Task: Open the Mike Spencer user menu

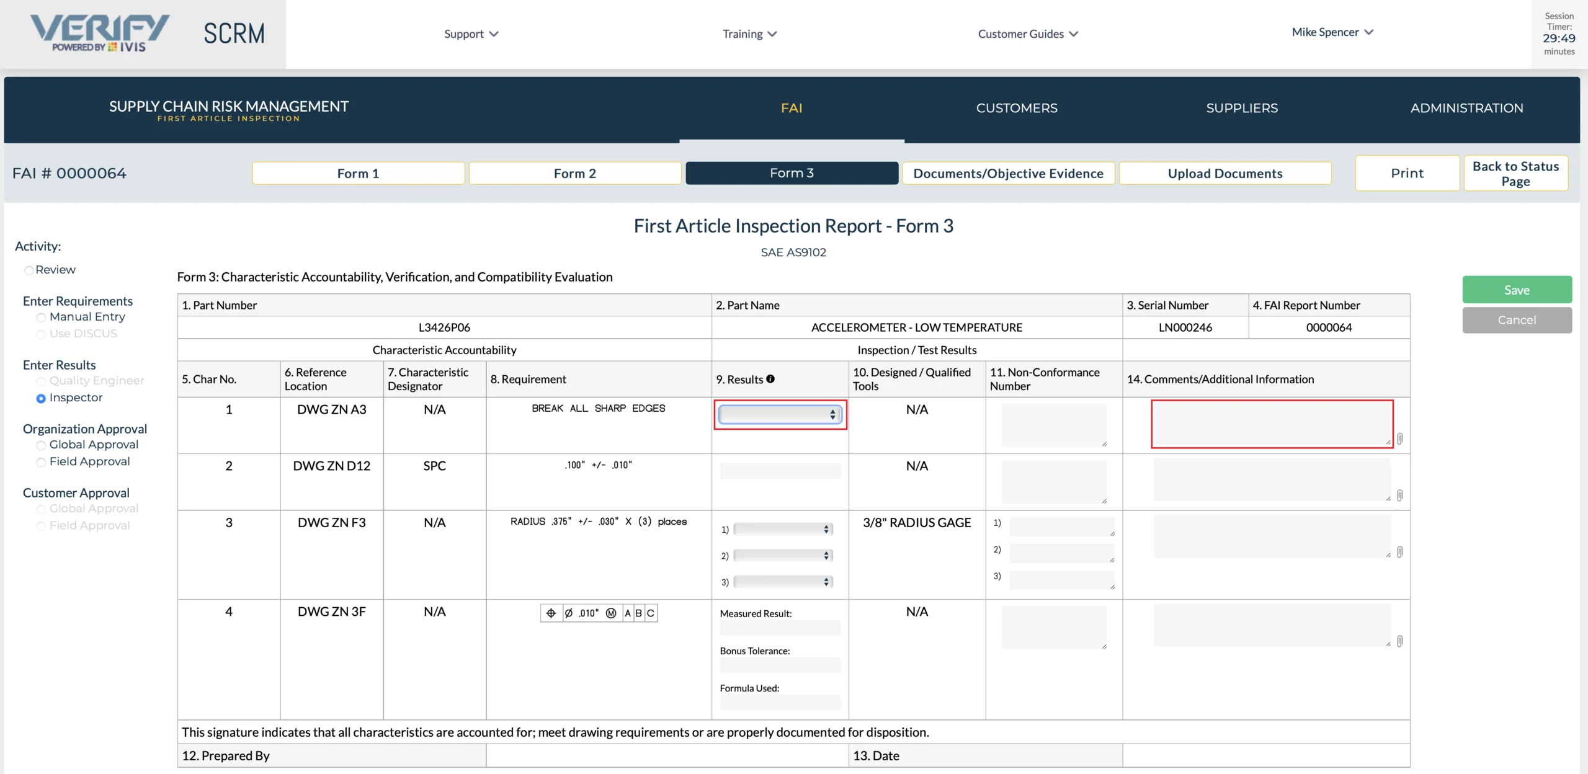Action: (1332, 32)
